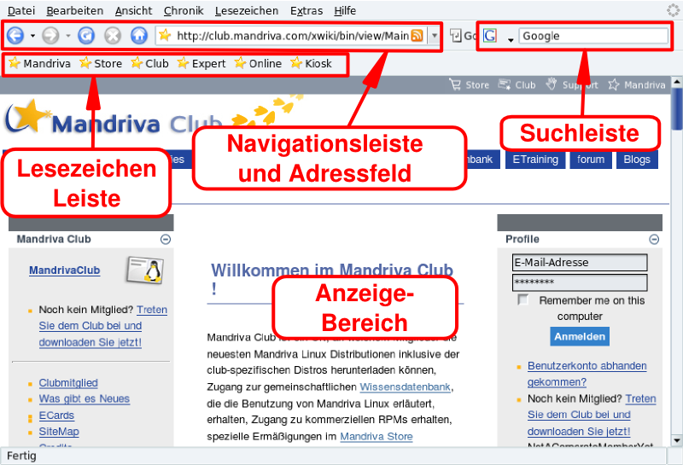Open the Store bookmark in bookmarks bar
Image resolution: width=683 pixels, height=465 pixels.
pos(101,64)
